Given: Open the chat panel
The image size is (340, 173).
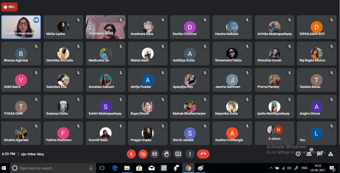Looking at the screenshot, I should 320,154.
